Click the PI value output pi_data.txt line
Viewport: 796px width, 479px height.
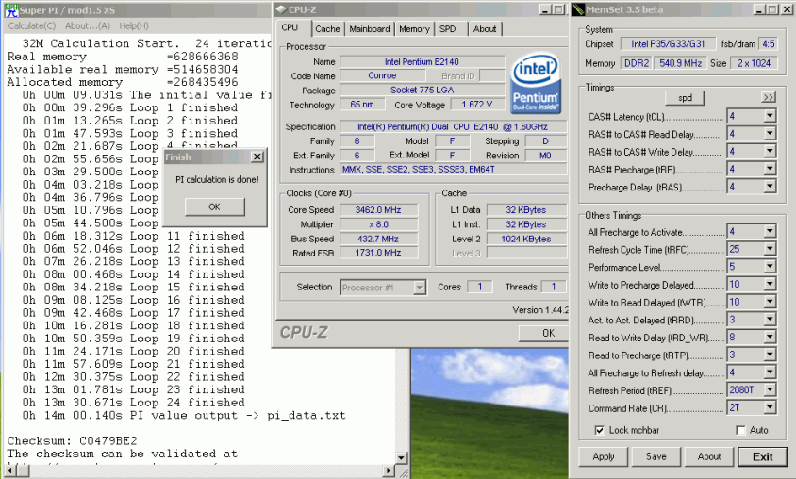tap(184, 415)
